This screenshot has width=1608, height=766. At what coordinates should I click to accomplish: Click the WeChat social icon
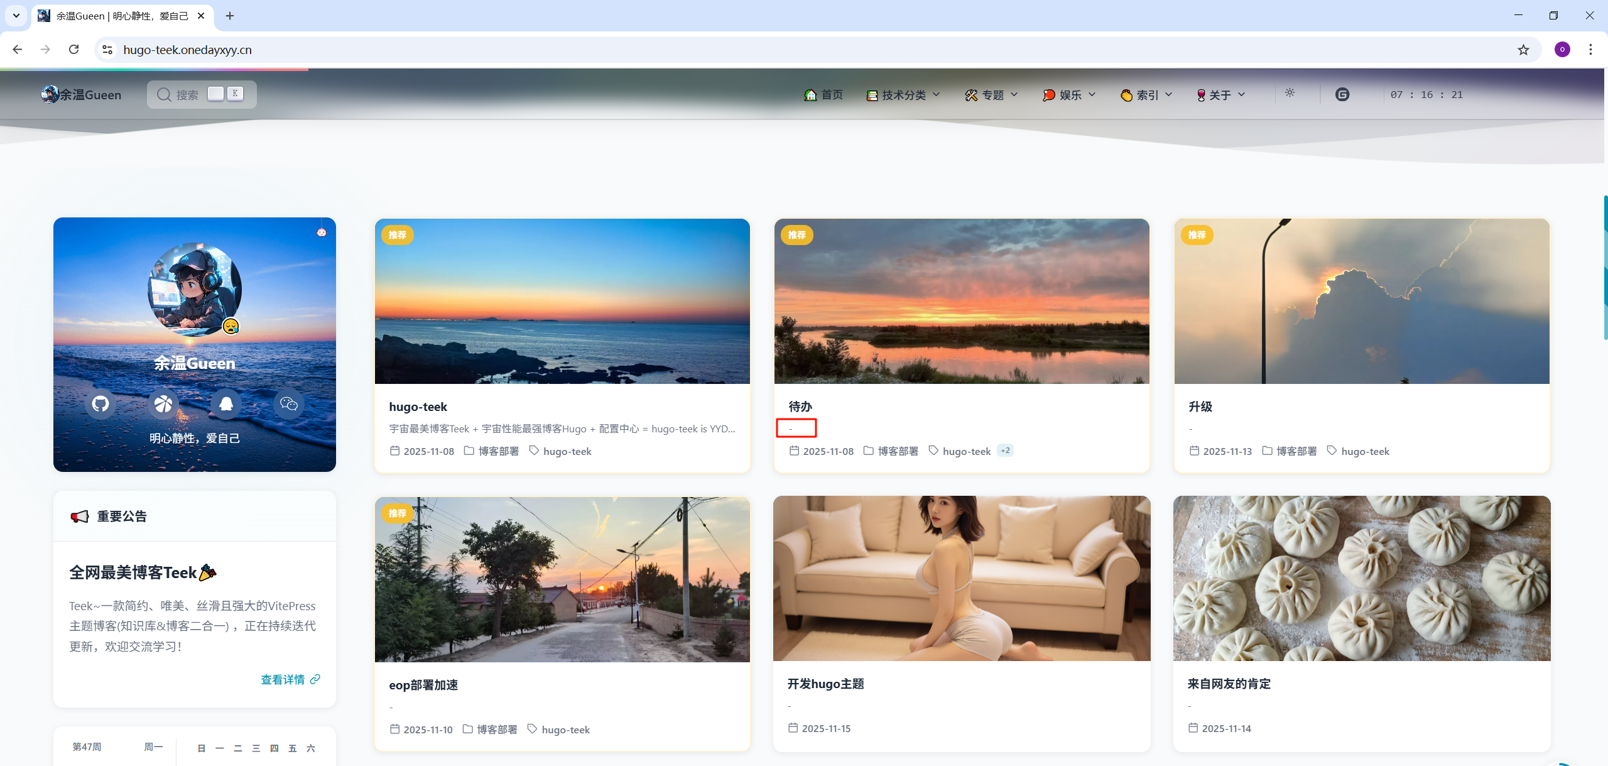point(289,403)
